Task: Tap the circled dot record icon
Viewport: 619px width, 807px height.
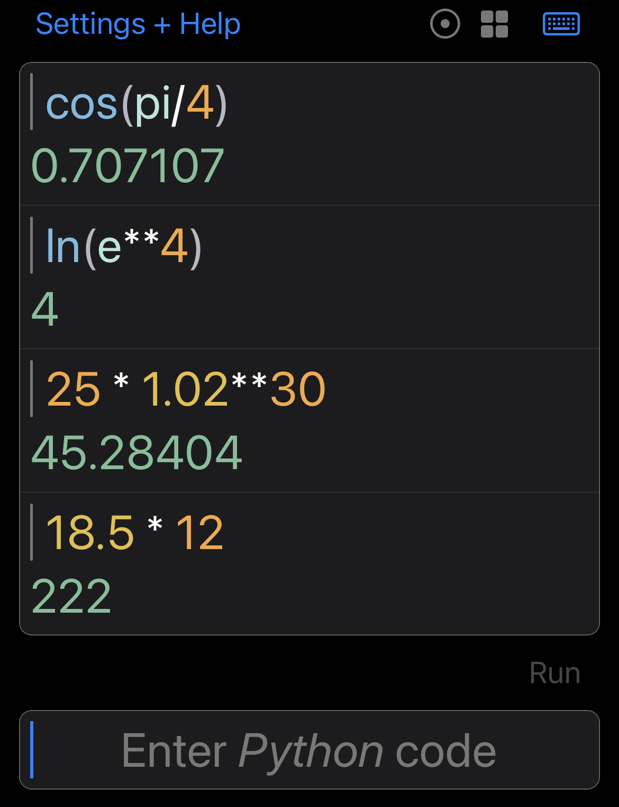Action: [x=445, y=24]
